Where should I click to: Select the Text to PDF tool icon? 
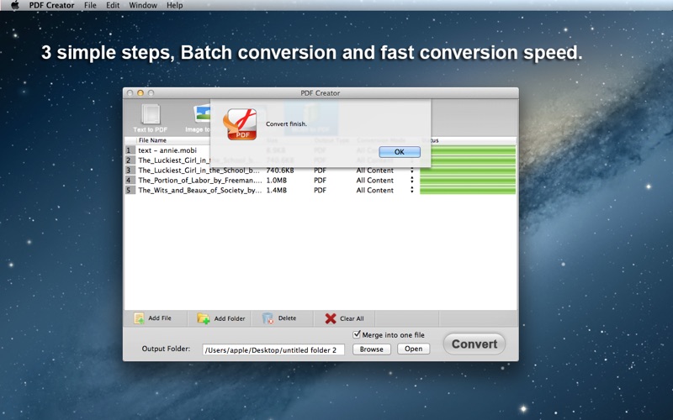tap(151, 114)
